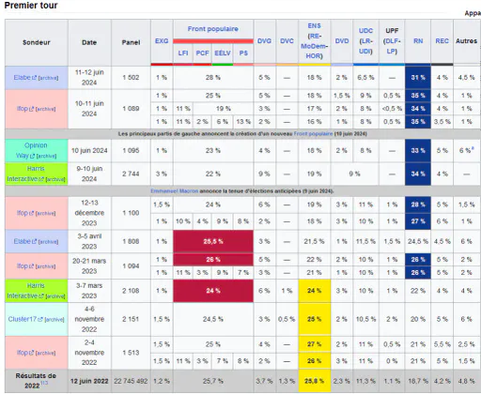This screenshot has height=394, width=481.
Task: Open external link icon beside Cluster17
Action: (40, 320)
